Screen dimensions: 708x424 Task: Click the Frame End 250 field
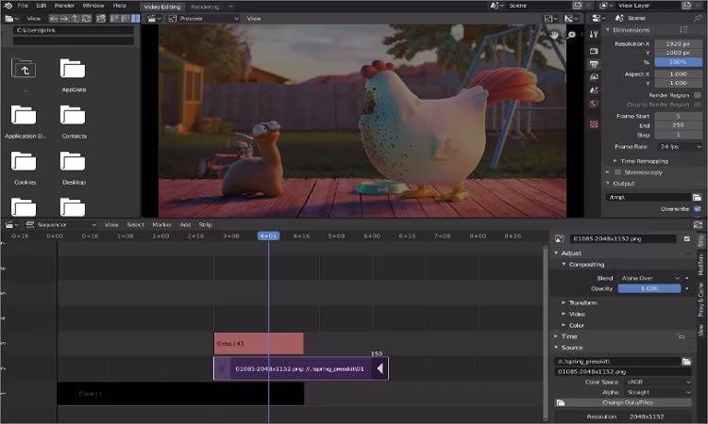678,125
